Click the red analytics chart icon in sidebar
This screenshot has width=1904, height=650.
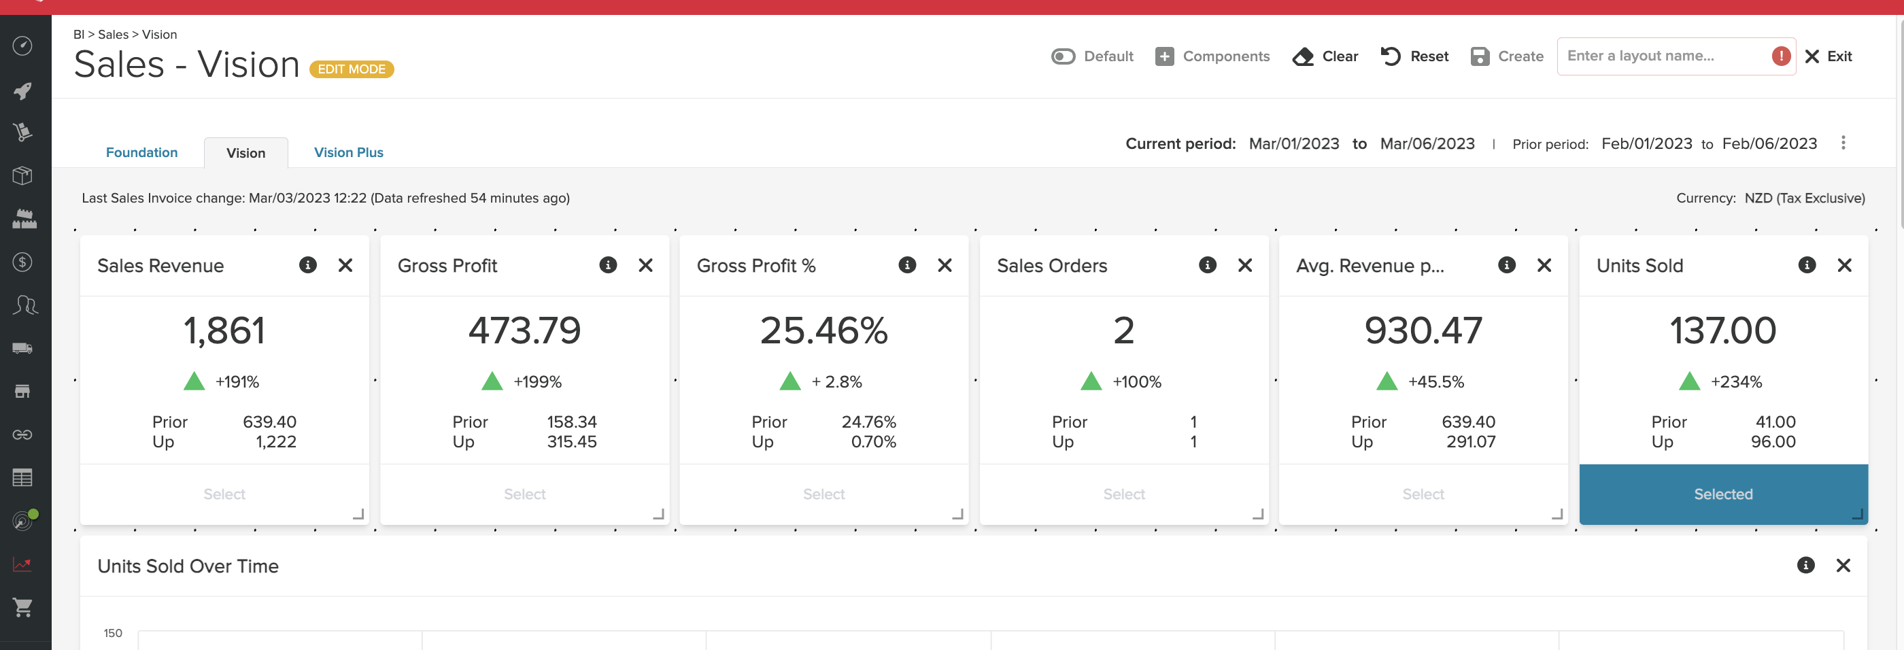click(x=23, y=564)
